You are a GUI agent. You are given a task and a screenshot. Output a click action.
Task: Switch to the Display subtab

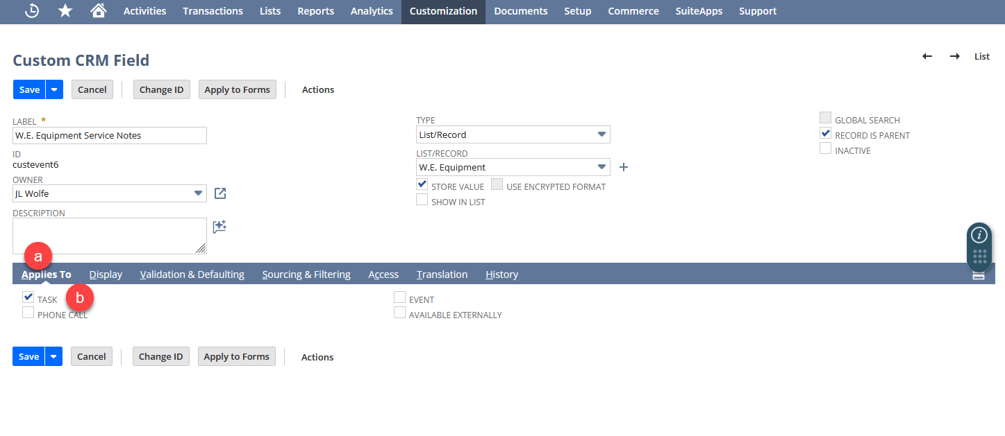[x=106, y=274]
